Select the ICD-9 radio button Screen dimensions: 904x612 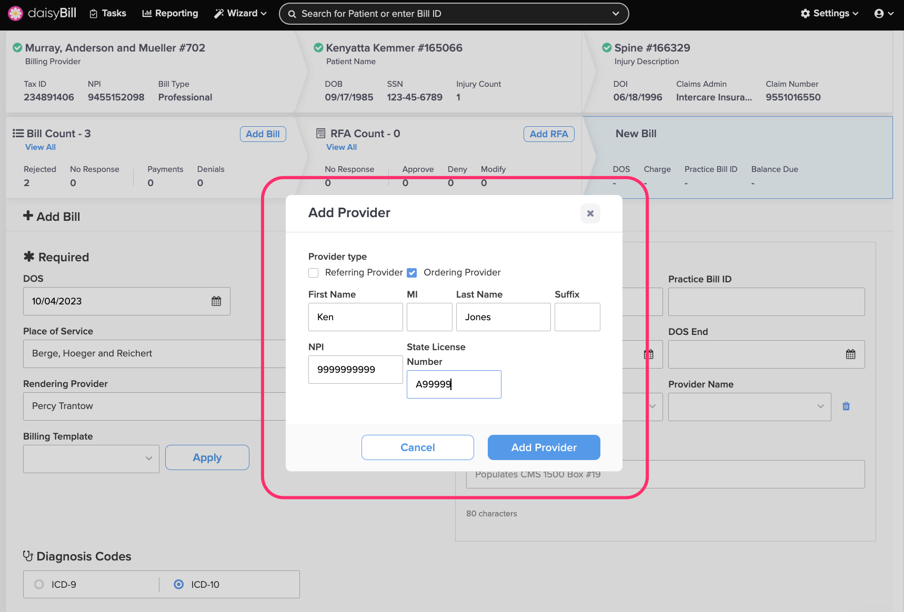pyautogui.click(x=39, y=584)
